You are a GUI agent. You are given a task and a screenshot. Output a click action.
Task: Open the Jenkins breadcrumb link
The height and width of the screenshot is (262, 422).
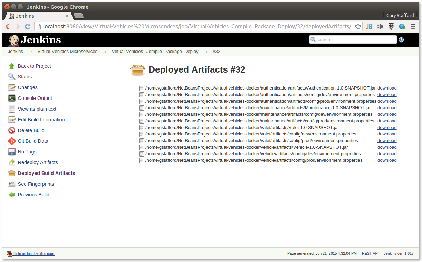[16, 52]
